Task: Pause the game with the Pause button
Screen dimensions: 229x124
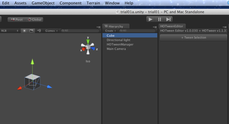Action: click(x=159, y=19)
